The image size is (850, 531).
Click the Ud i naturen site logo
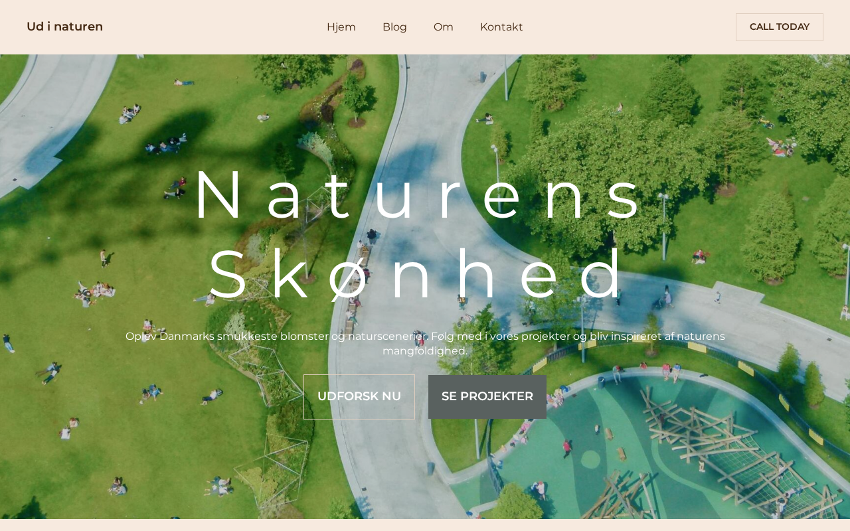(64, 27)
